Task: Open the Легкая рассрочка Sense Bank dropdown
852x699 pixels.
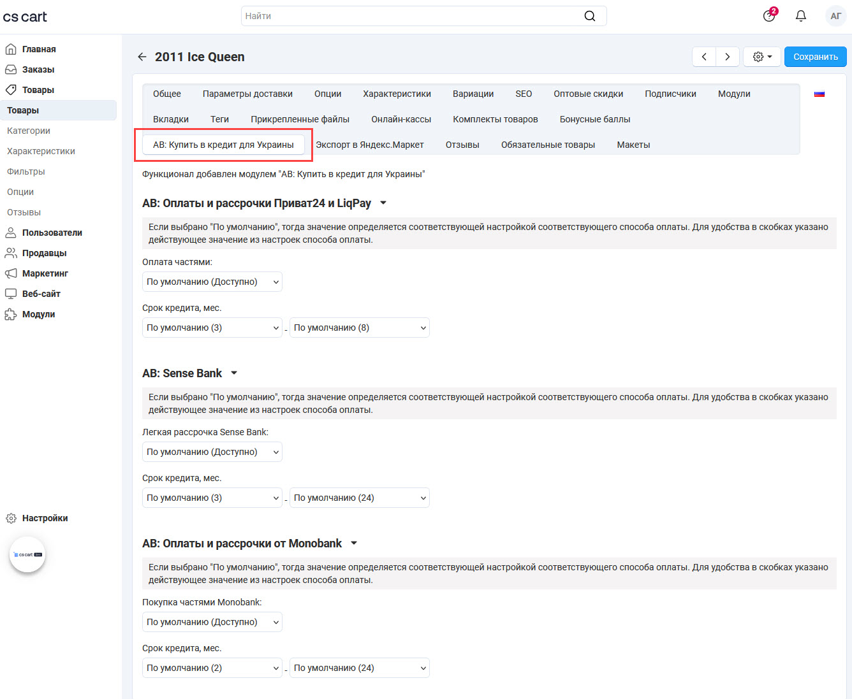Action: (212, 452)
